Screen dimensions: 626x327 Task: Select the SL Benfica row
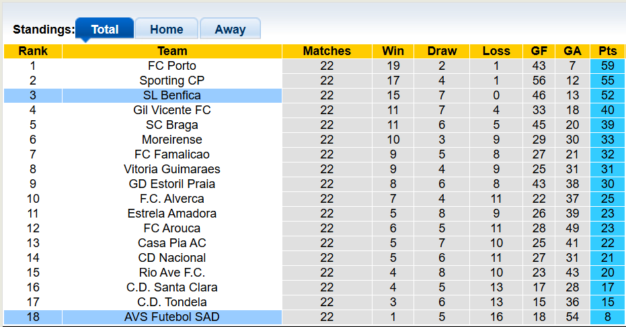pos(172,95)
